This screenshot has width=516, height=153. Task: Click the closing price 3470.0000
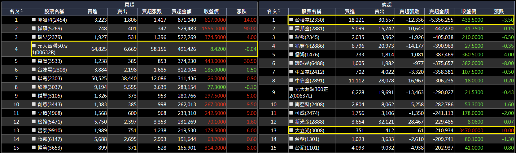[x=471, y=130]
